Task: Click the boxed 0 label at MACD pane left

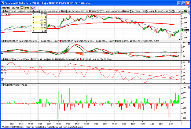Action: click(x=2, y=52)
